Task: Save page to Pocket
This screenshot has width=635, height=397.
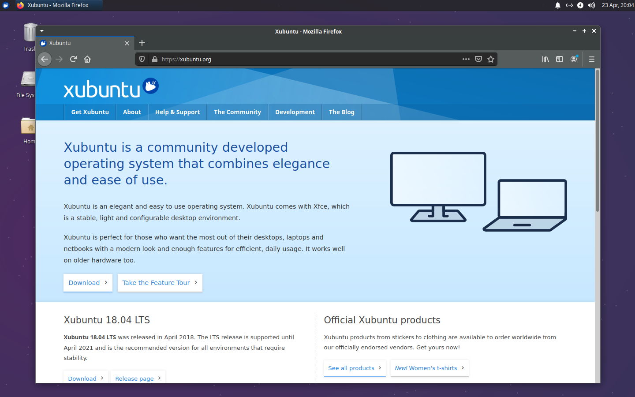Action: tap(478, 59)
